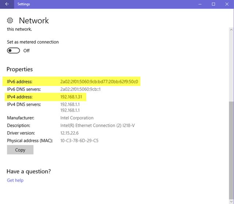Image resolution: width=234 pixels, height=204 pixels.
Task: Click the IPv4 address value 192.168.1.31
Action: tap(73, 97)
